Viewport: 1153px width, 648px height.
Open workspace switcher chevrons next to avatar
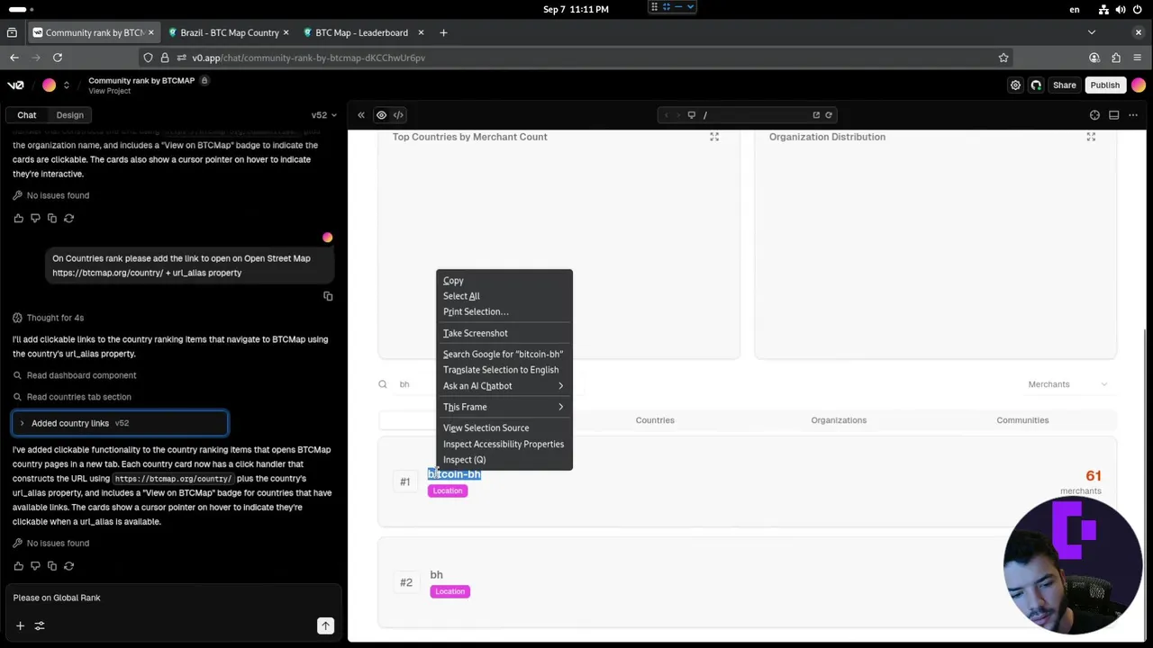tap(66, 85)
